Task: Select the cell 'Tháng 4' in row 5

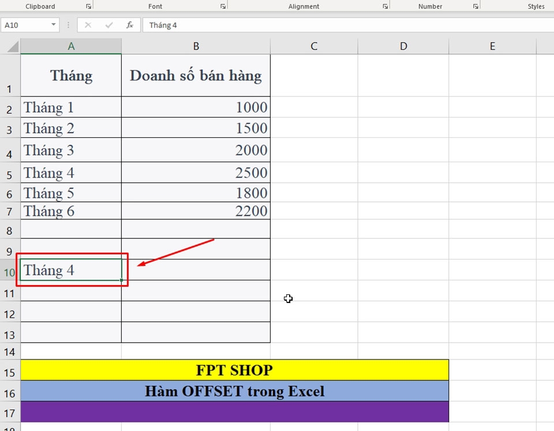Action: [x=71, y=173]
